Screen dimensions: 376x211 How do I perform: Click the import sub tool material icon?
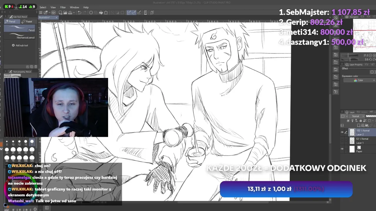pos(28,67)
